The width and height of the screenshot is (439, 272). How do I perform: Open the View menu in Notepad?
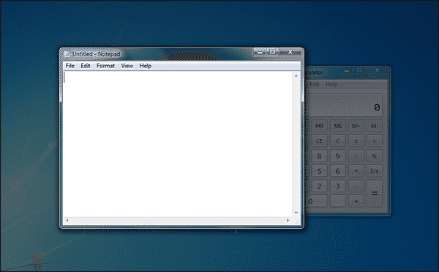click(x=127, y=66)
